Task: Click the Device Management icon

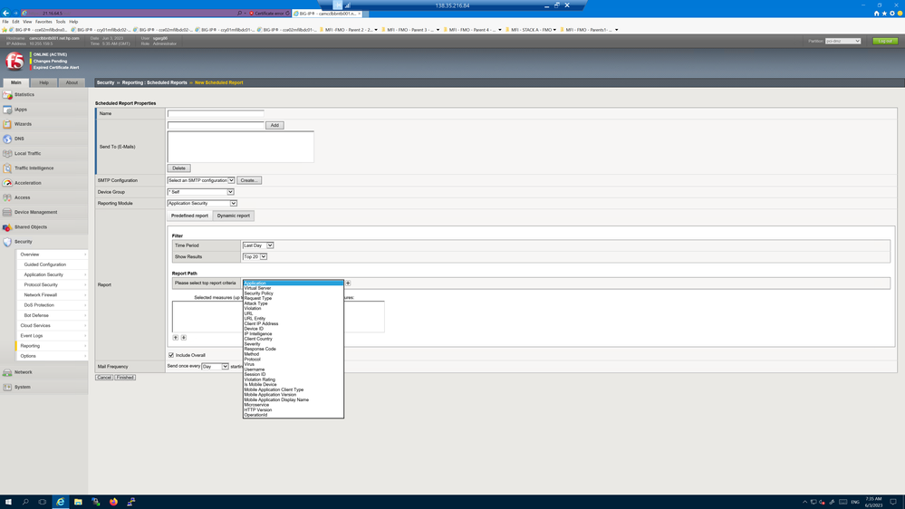Action: (7, 212)
